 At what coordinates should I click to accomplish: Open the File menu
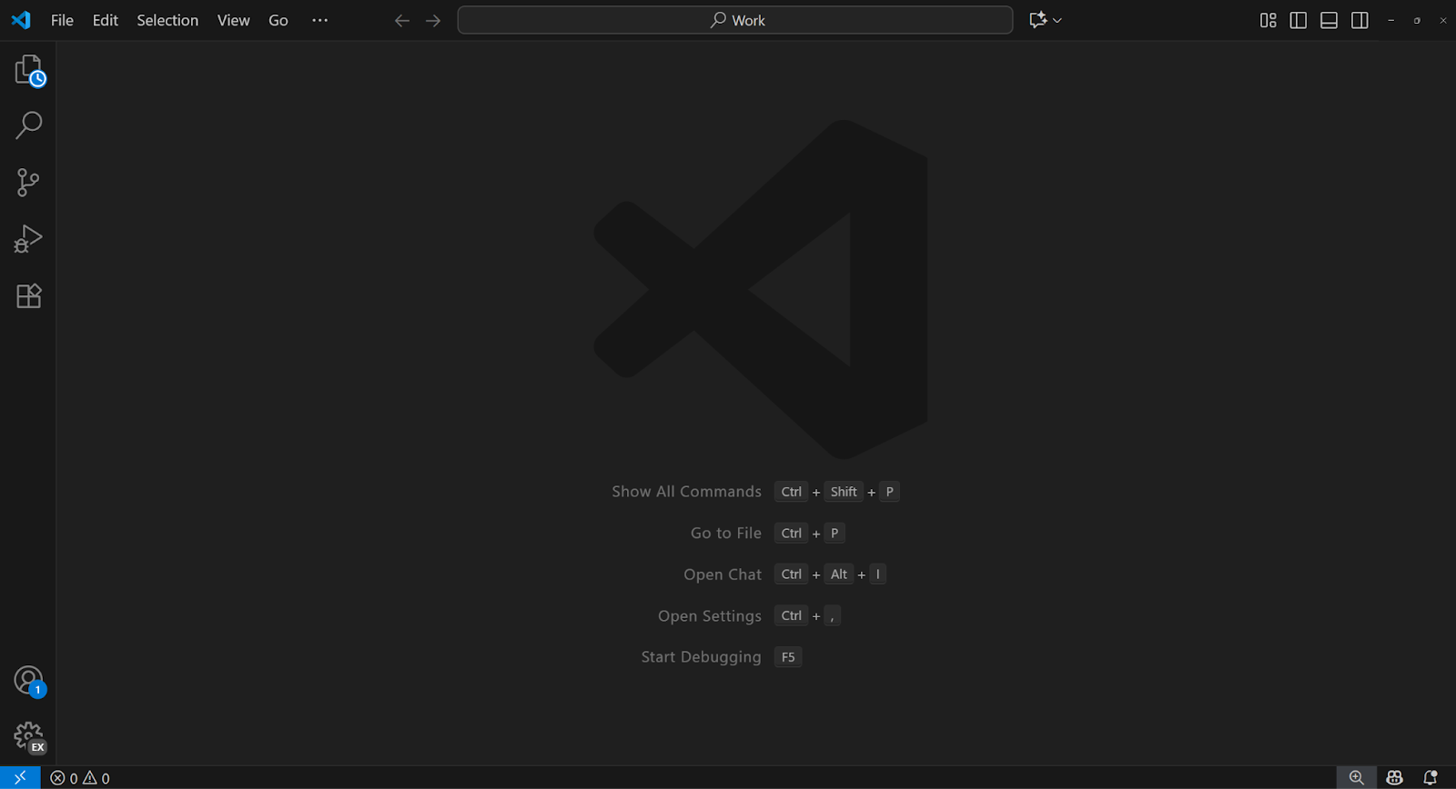tap(62, 20)
